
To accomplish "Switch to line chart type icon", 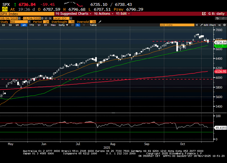I will [x=73, y=25].
